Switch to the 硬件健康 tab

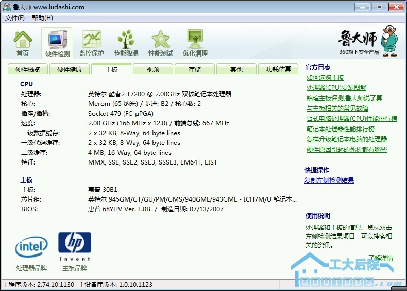point(70,69)
